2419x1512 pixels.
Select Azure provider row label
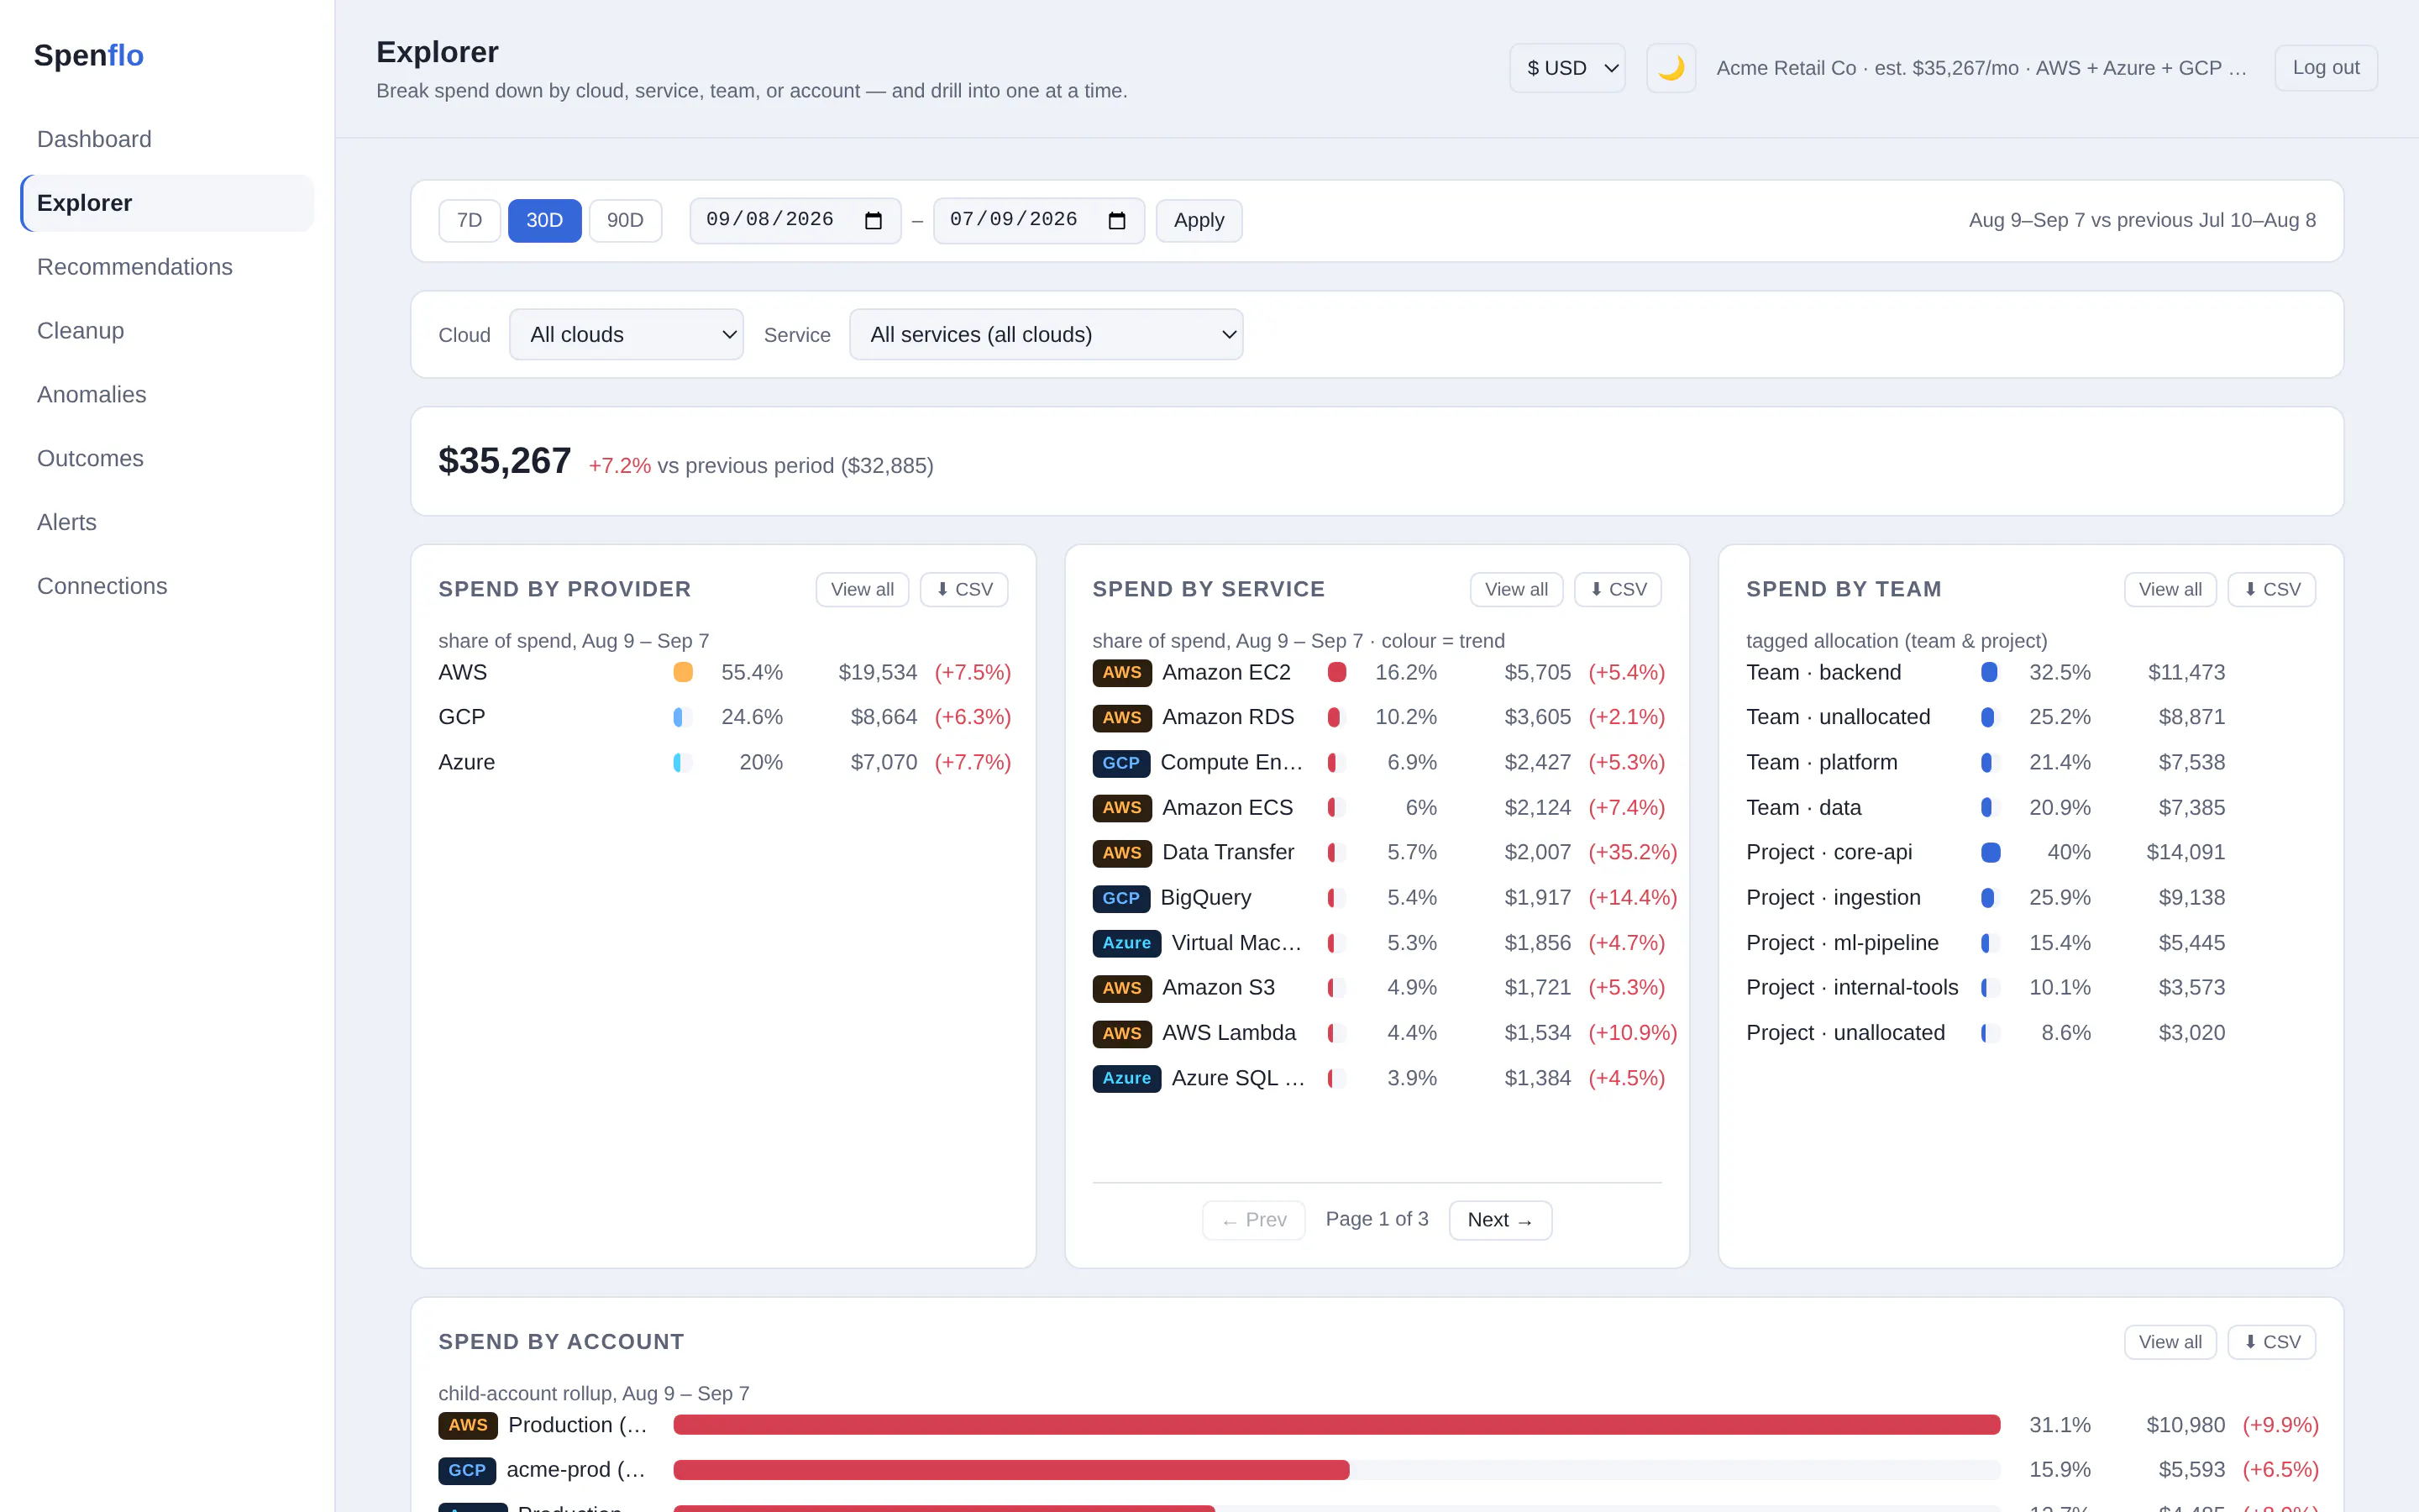(466, 763)
